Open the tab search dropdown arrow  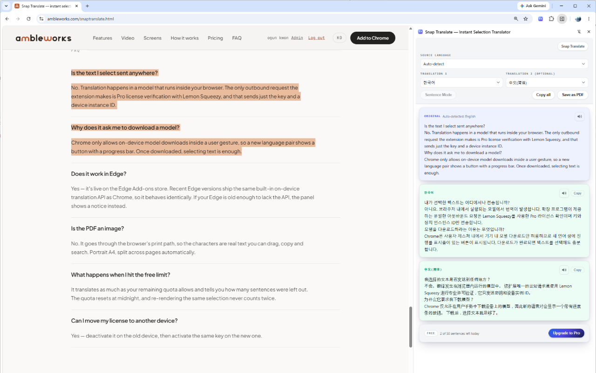pos(6,6)
